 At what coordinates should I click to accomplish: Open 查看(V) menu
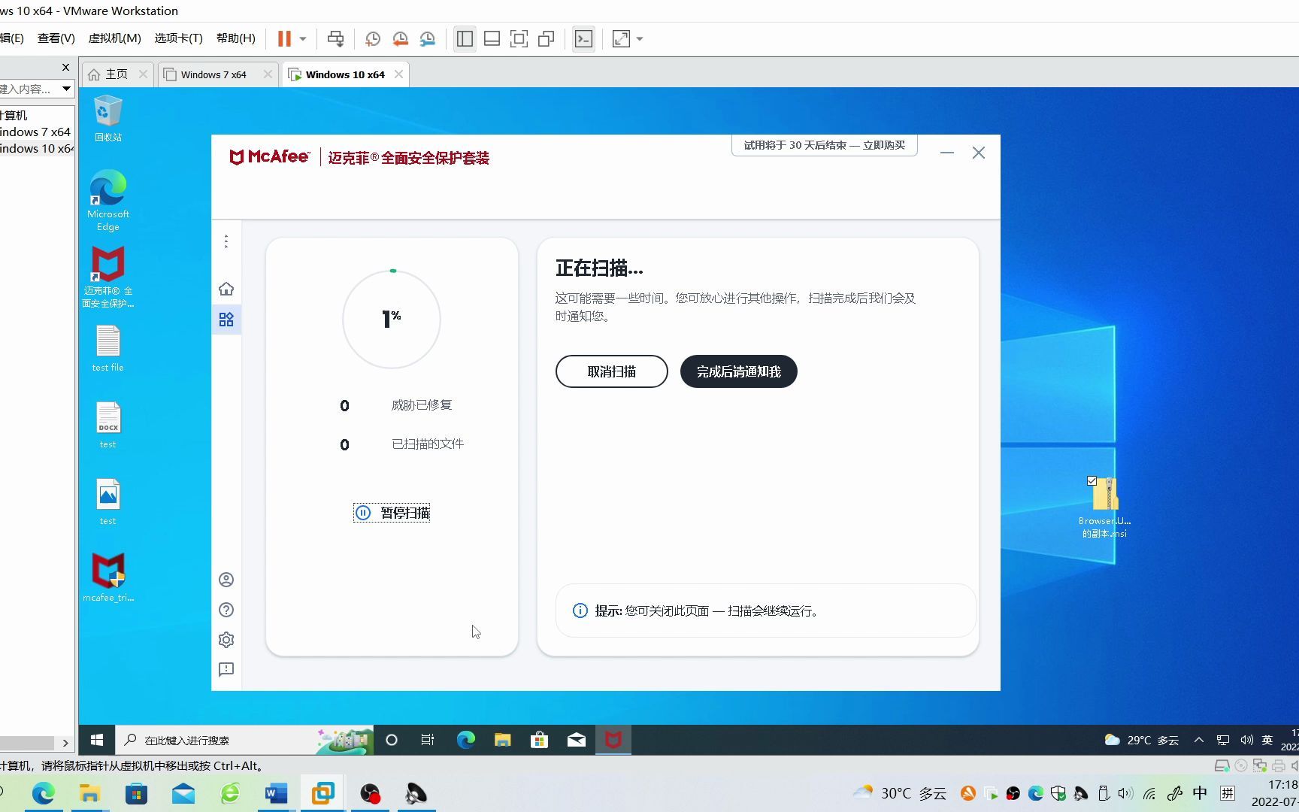coord(56,38)
